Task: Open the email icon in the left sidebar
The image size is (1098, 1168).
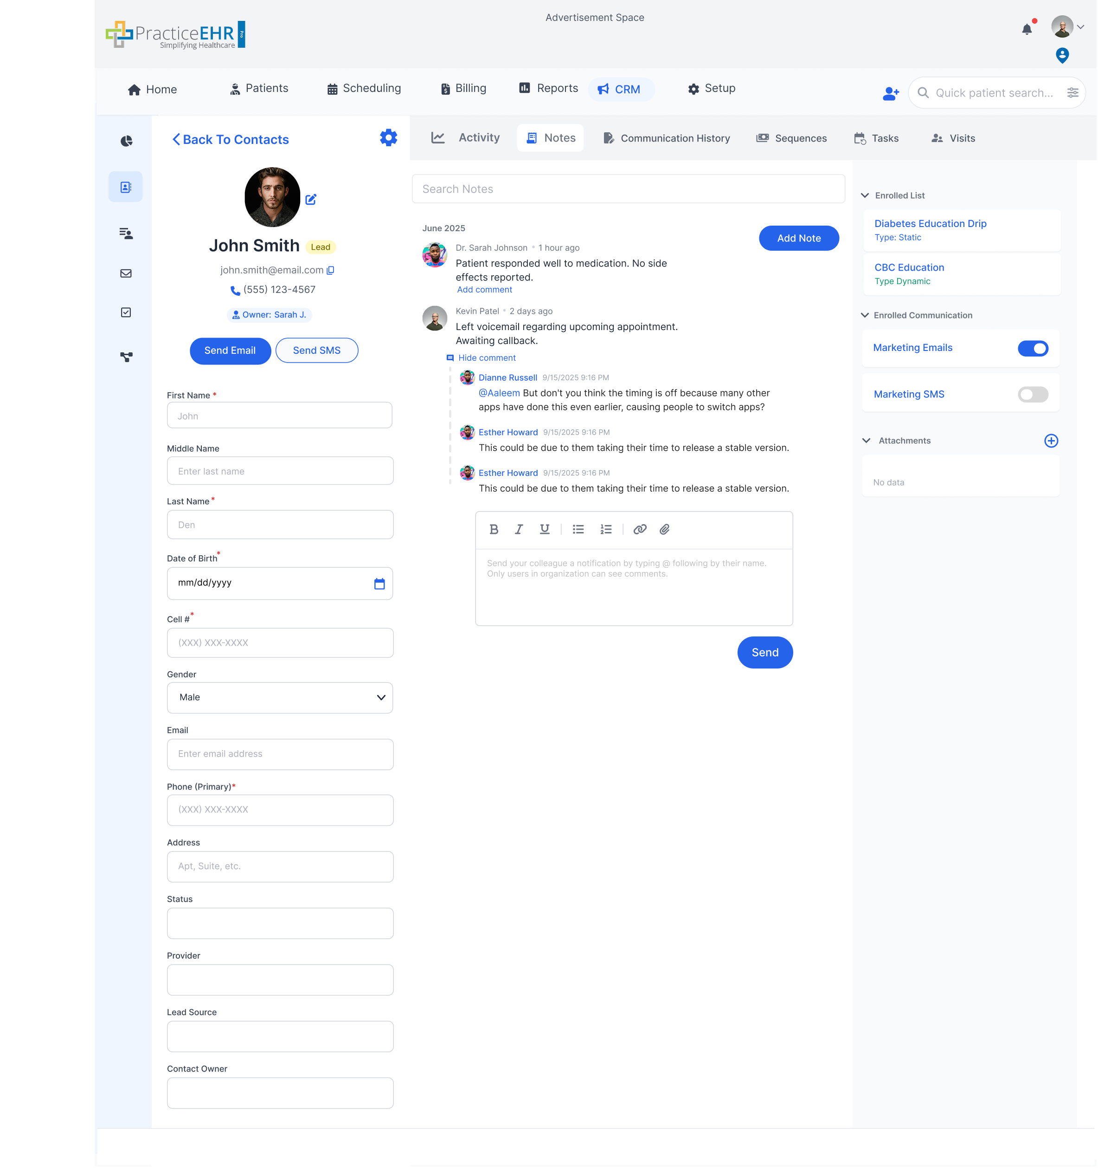Action: pos(126,273)
